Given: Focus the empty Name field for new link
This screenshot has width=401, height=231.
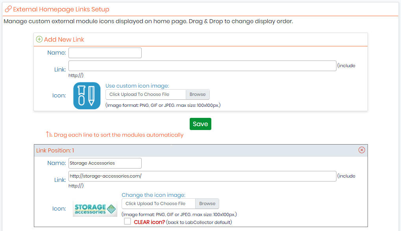Looking at the screenshot, I should [105, 53].
